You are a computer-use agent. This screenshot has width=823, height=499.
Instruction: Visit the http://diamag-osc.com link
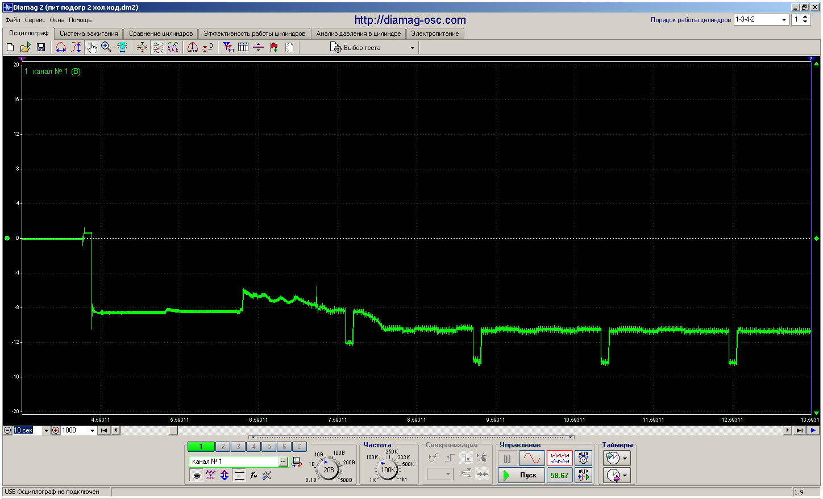click(410, 20)
